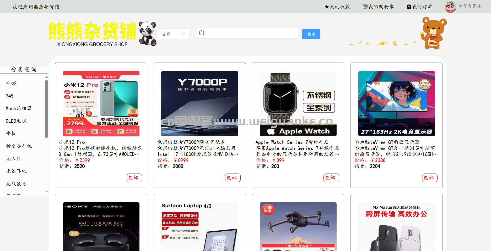Select OLED电视 category
This screenshot has height=251, width=491.
click(16, 121)
